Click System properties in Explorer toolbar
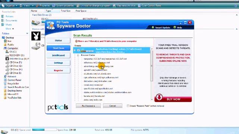This screenshot has height=134, width=239. (63, 6)
